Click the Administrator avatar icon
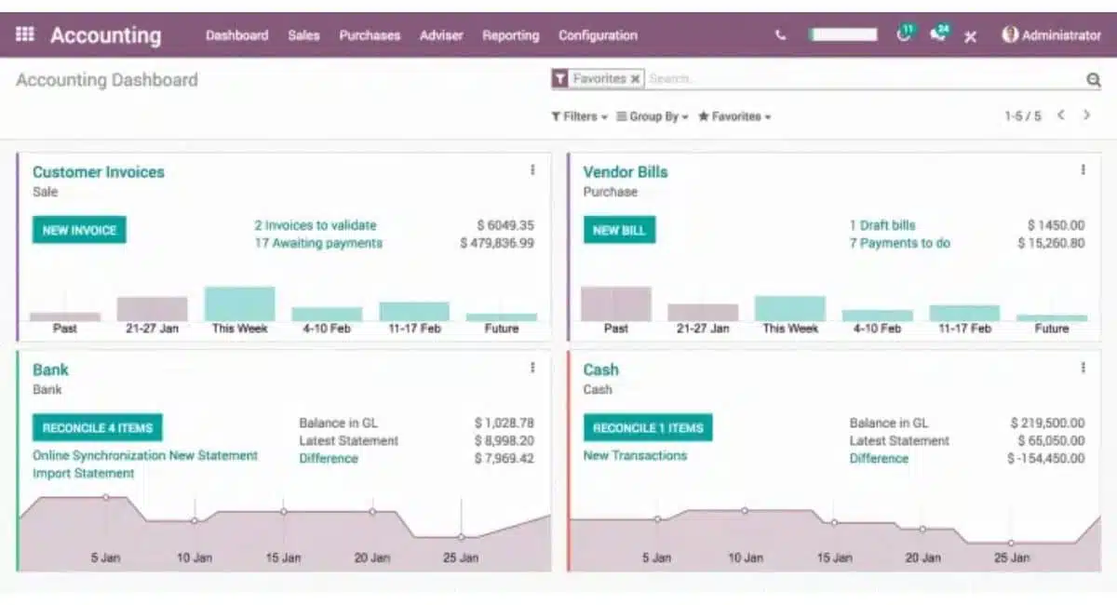 1010,34
